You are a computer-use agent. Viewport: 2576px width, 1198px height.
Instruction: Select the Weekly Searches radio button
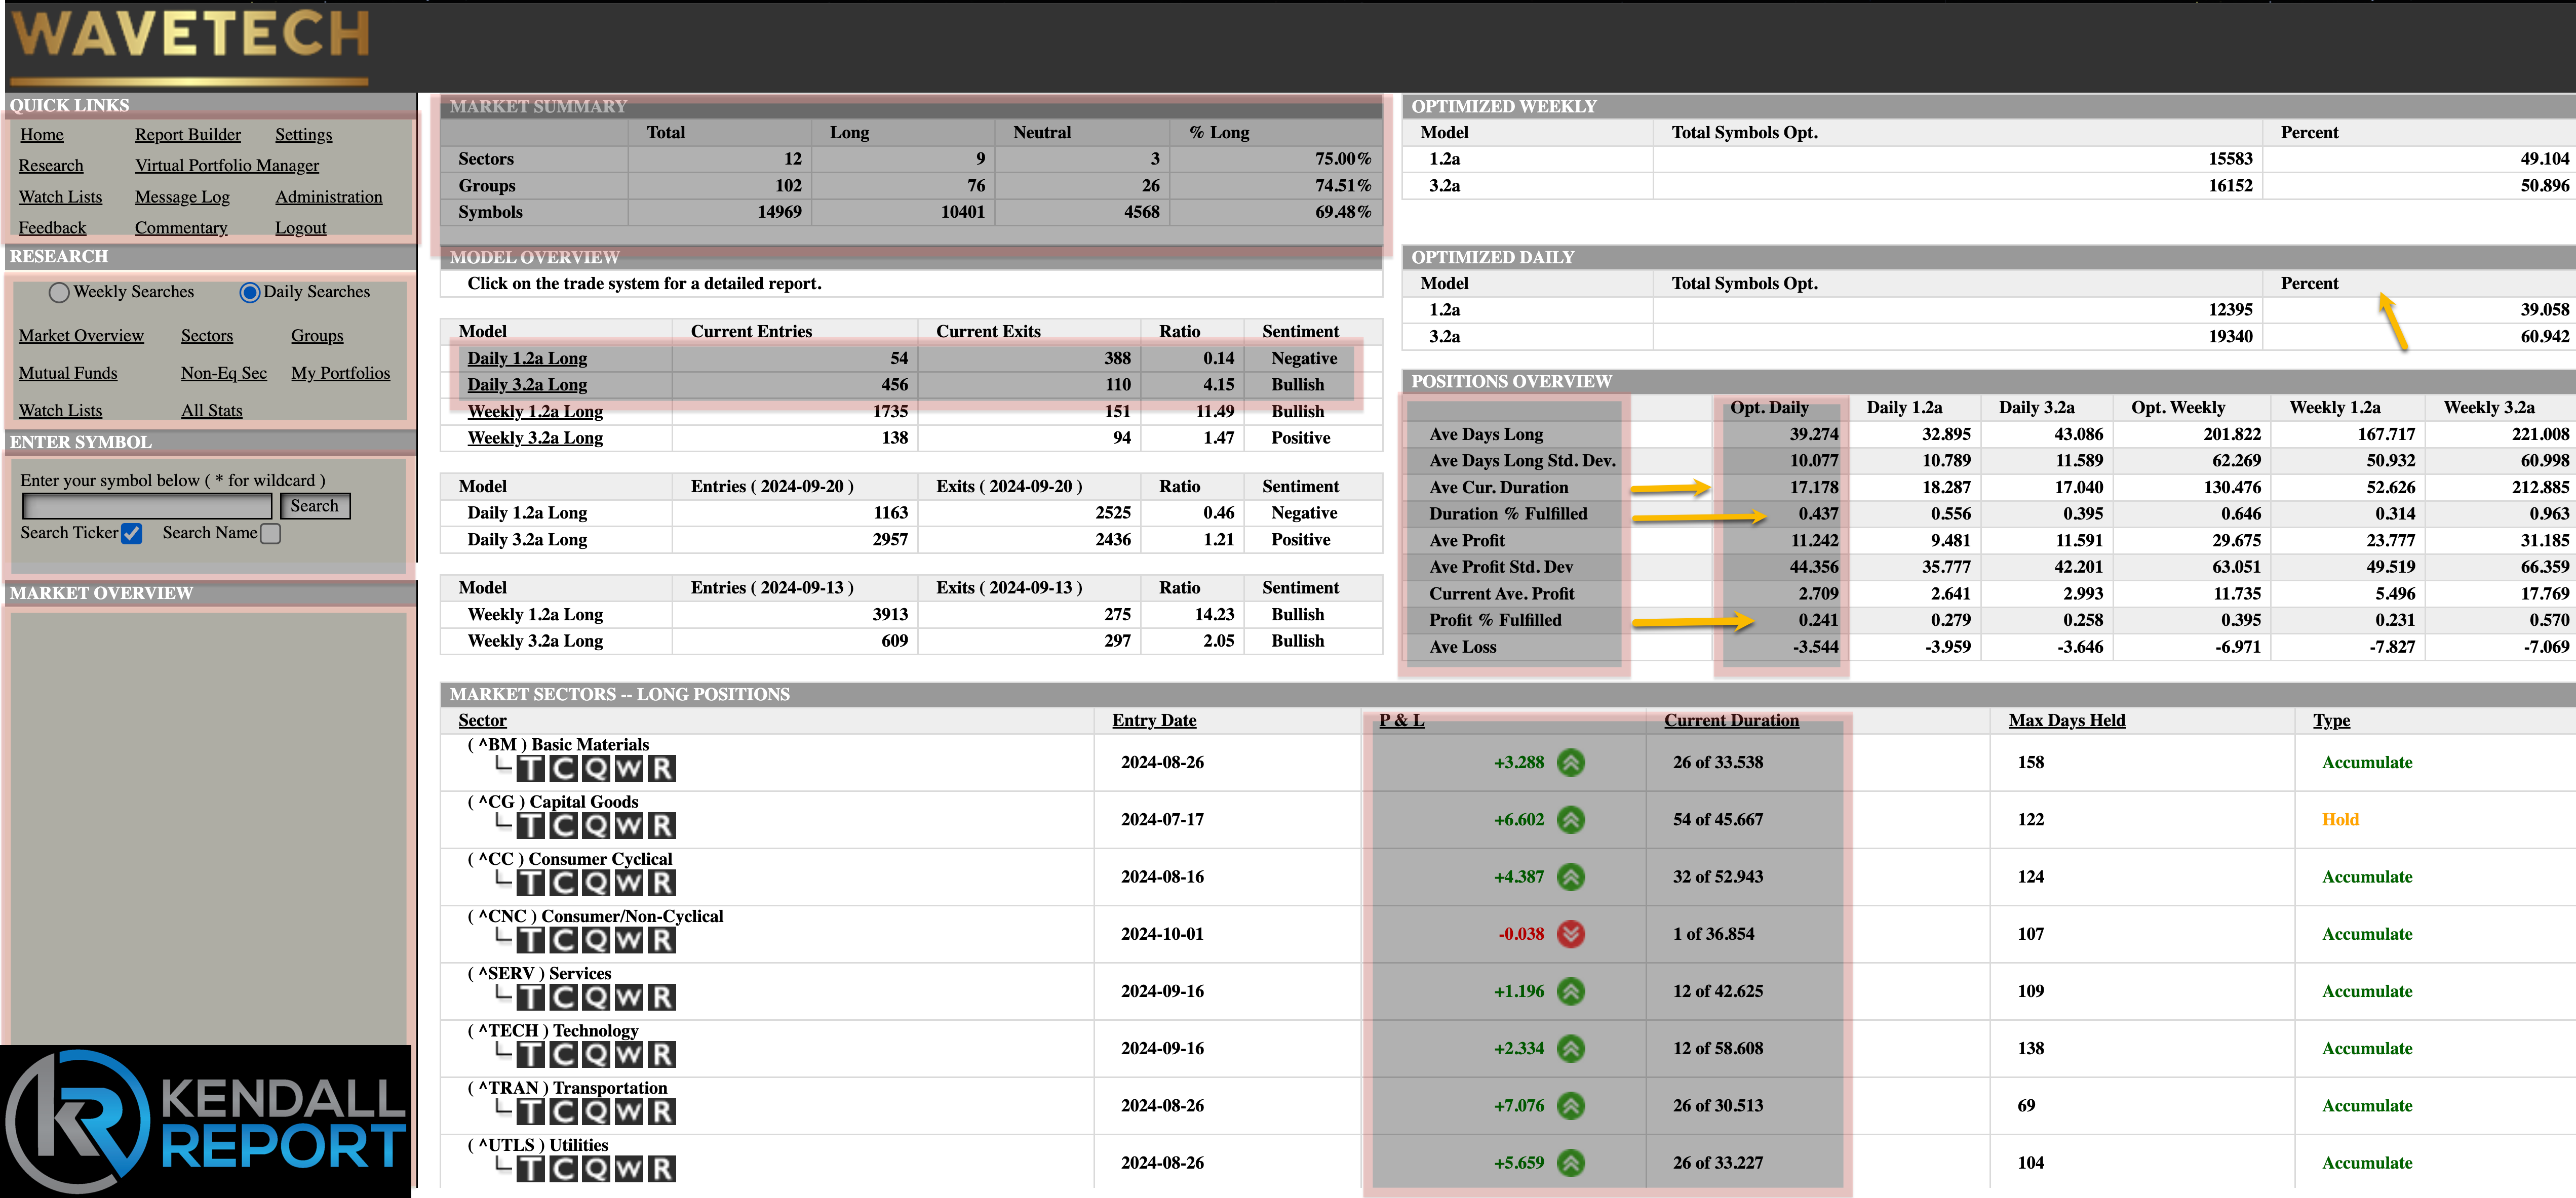[x=59, y=292]
